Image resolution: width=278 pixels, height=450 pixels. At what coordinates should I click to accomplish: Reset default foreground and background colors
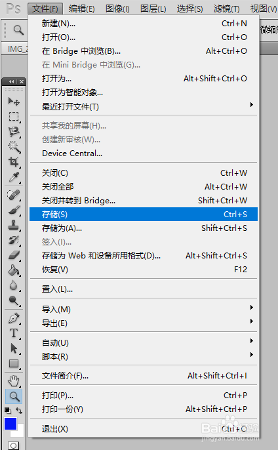click(8, 411)
